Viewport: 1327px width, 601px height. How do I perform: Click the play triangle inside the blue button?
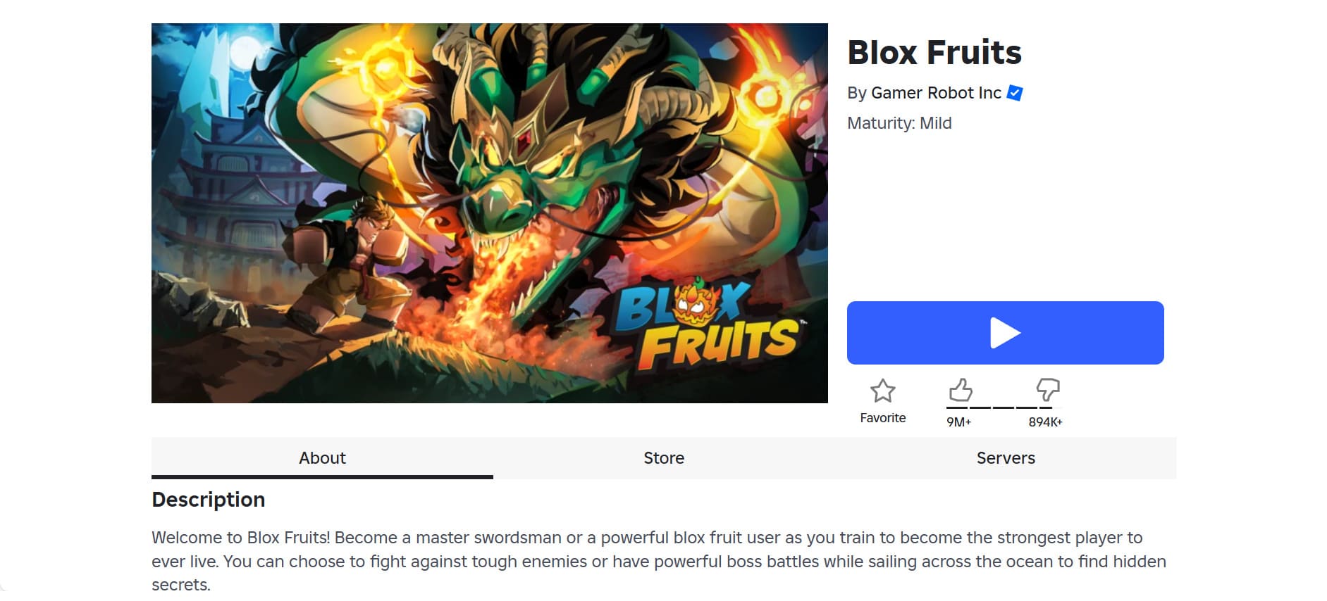click(x=1005, y=332)
